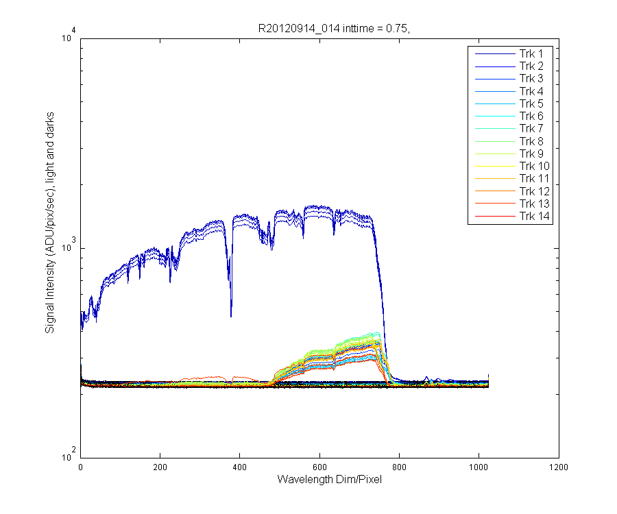Click the y-axis label Signal Intensity
This screenshot has width=617, height=514.
(x=49, y=223)
